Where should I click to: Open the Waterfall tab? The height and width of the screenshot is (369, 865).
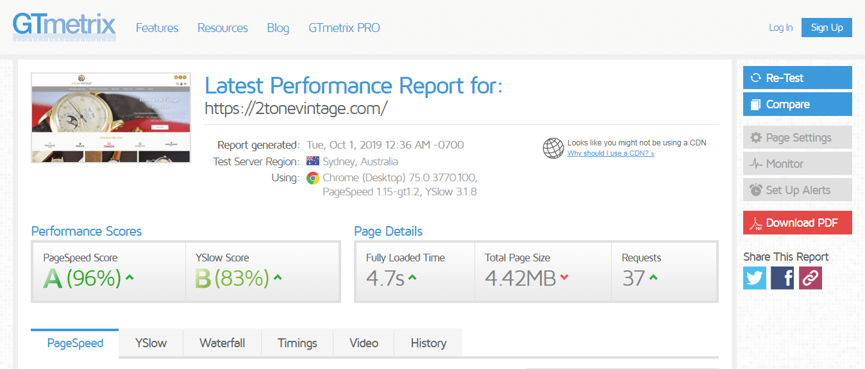[x=222, y=343]
